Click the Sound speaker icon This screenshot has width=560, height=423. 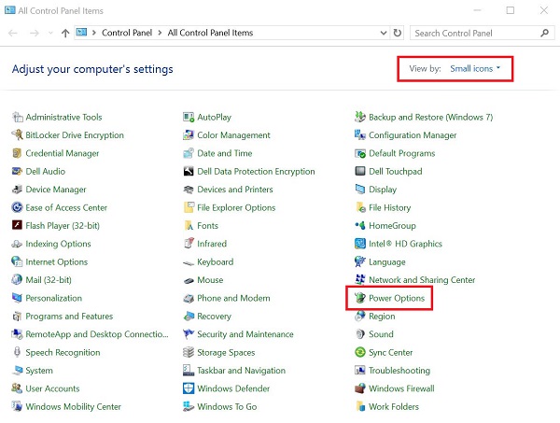pyautogui.click(x=359, y=335)
